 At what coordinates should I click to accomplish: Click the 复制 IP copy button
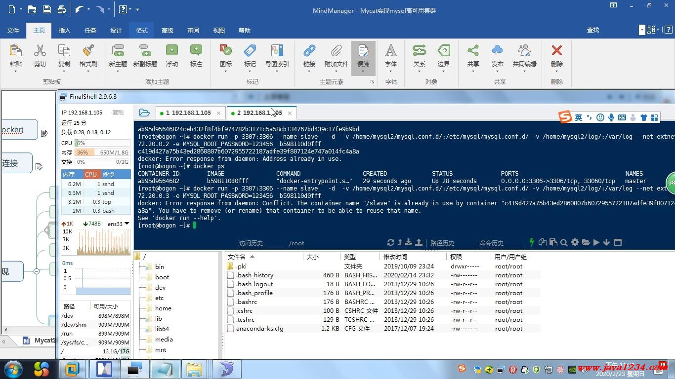click(118, 113)
